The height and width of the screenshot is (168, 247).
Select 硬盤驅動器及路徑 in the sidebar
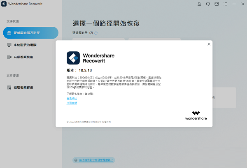(31, 33)
